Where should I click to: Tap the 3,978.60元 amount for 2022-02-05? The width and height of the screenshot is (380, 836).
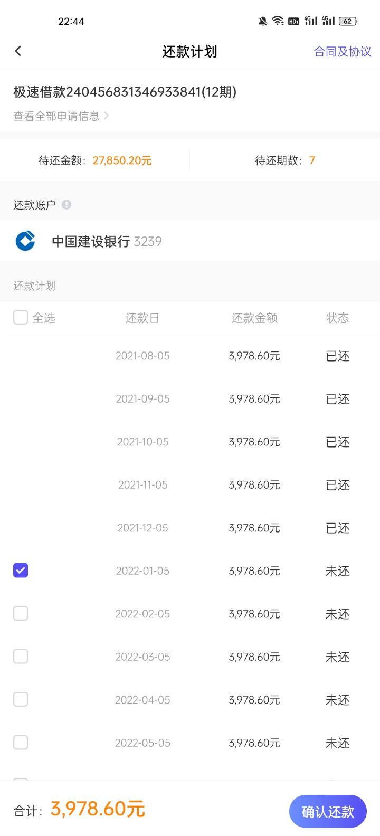click(x=254, y=614)
